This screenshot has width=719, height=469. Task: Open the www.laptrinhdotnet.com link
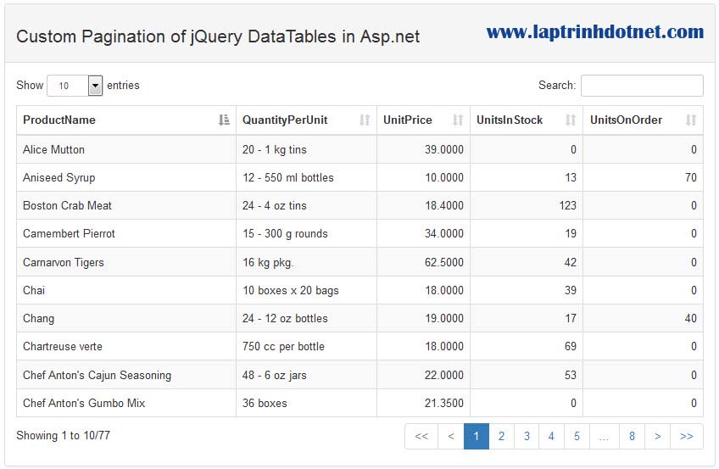594,31
